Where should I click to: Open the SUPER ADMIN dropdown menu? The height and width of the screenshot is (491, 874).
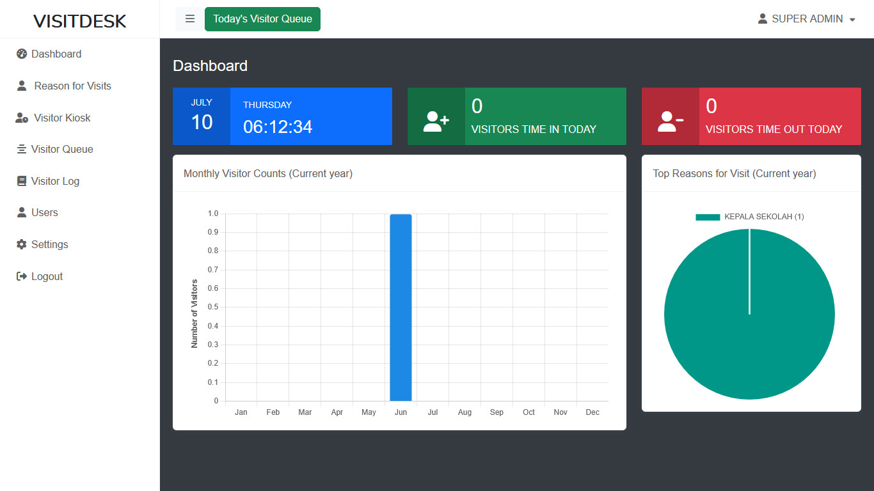[x=806, y=19]
